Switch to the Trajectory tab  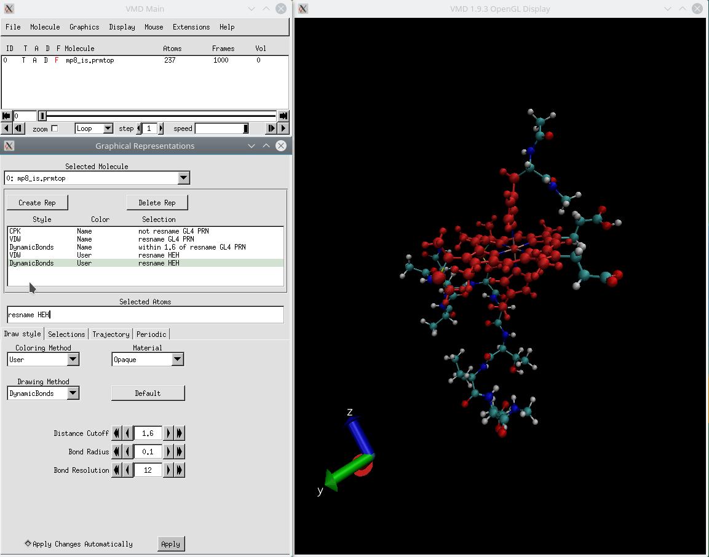pos(111,334)
